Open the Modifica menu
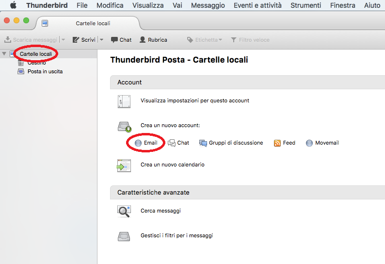Image resolution: width=385 pixels, height=264 pixels. (110, 5)
